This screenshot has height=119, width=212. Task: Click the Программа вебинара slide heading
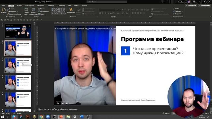point(152,39)
